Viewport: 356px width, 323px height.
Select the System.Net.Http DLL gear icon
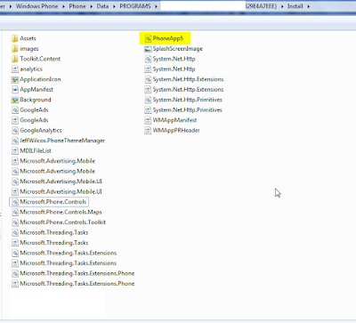(148, 59)
